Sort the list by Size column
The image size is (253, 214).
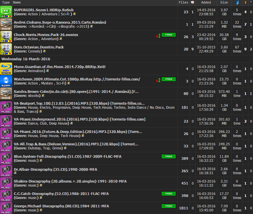tap(224, 2)
